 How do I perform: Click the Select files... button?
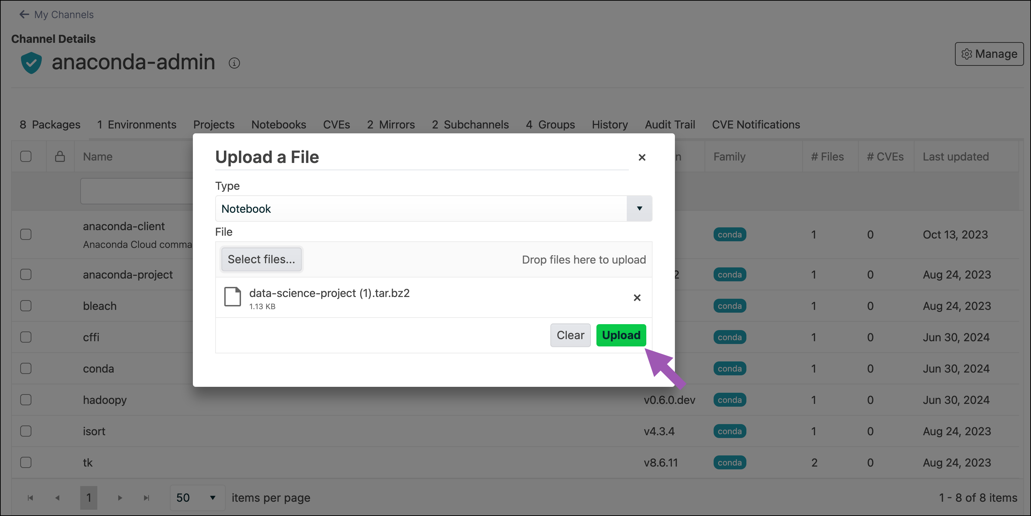(x=261, y=259)
